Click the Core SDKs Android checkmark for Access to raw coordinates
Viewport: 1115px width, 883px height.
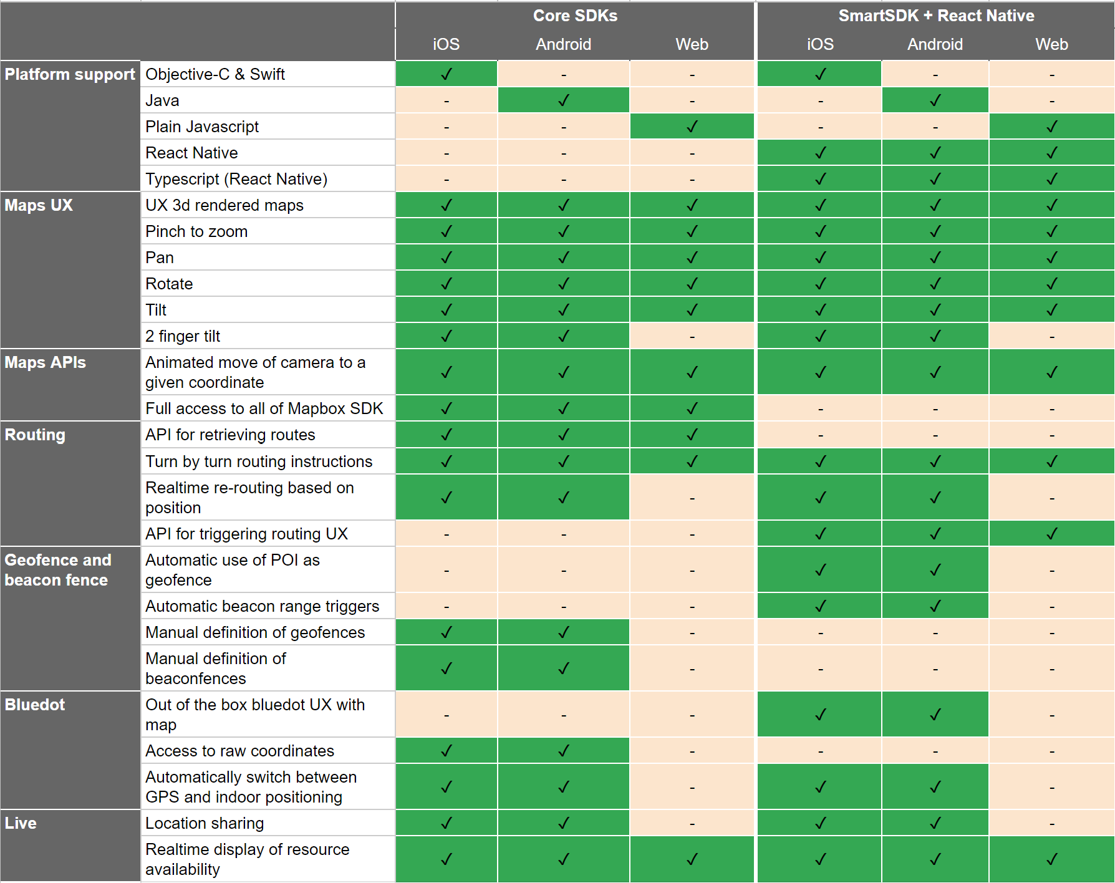564,751
